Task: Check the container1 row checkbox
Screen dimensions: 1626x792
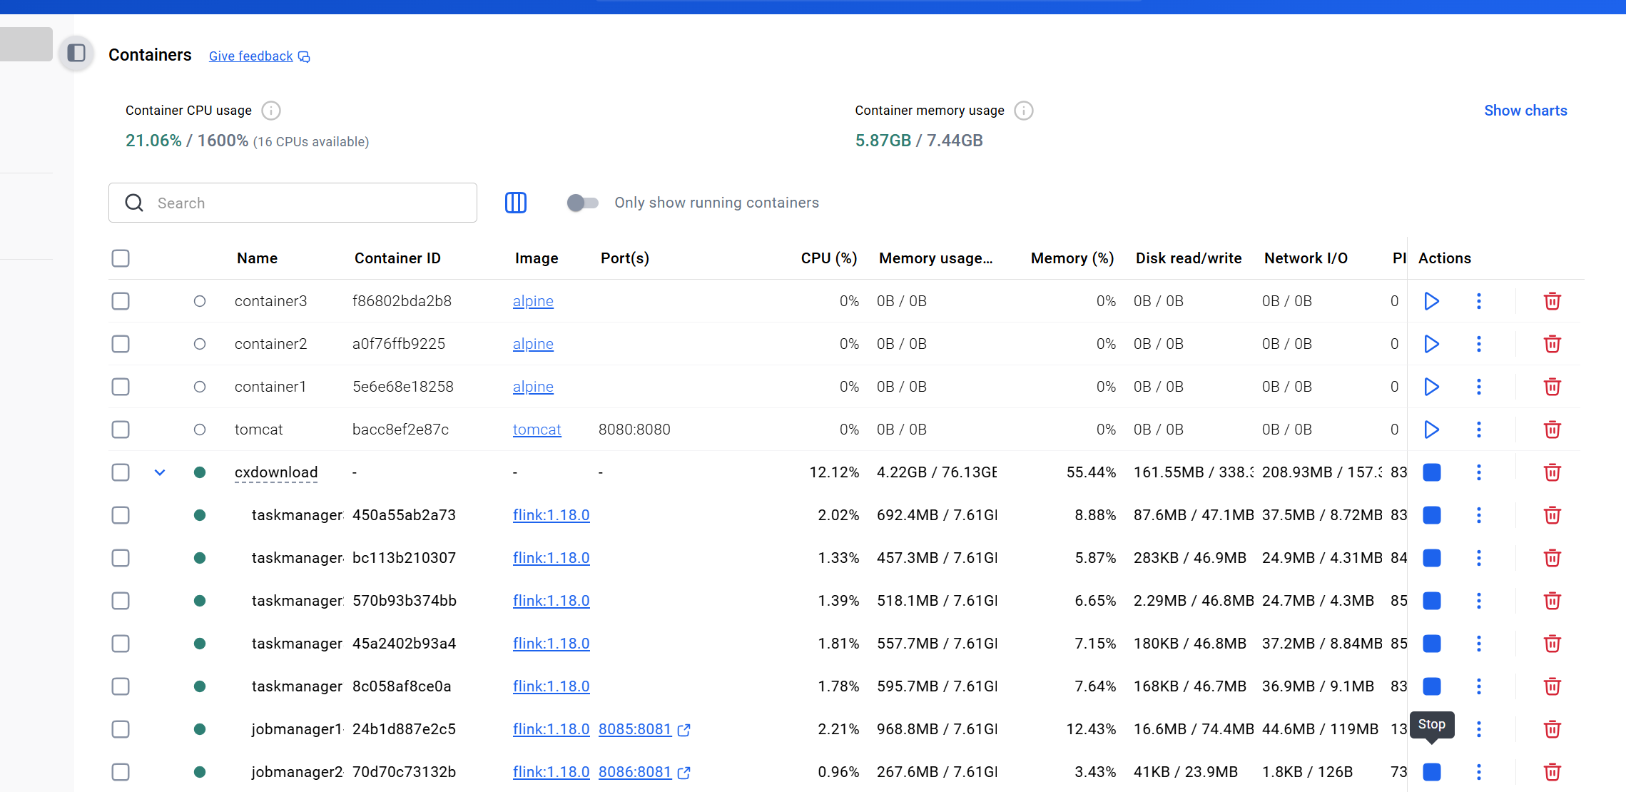Action: tap(121, 387)
